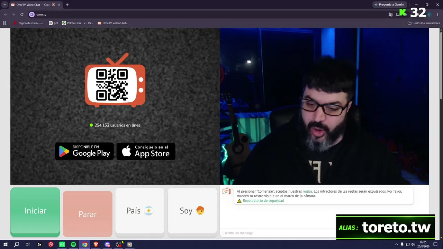
Task: Open the Windows Start menu
Action: 5,245
